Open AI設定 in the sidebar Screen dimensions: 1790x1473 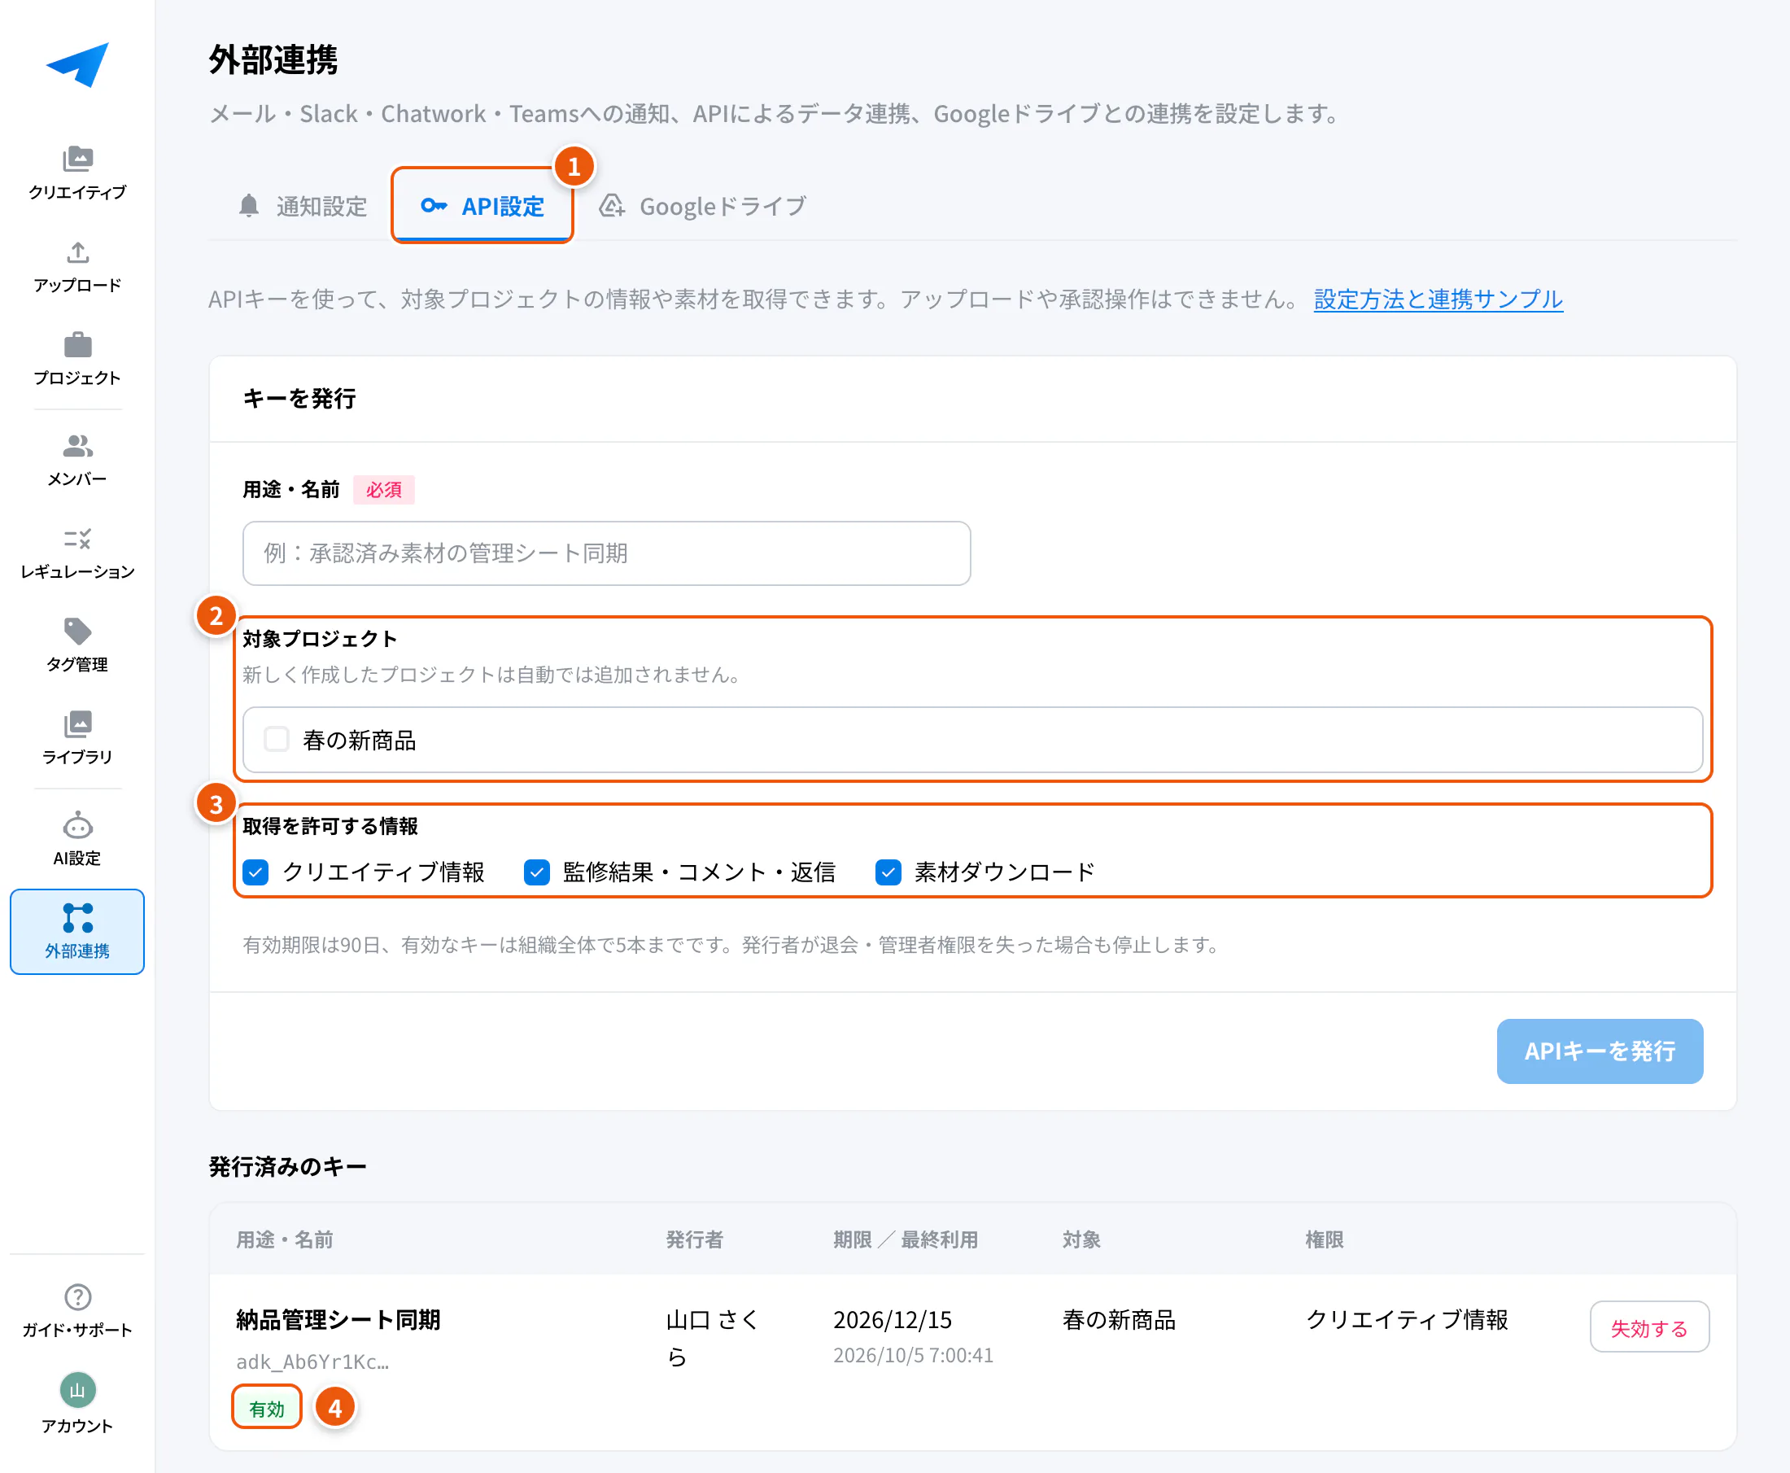click(77, 839)
